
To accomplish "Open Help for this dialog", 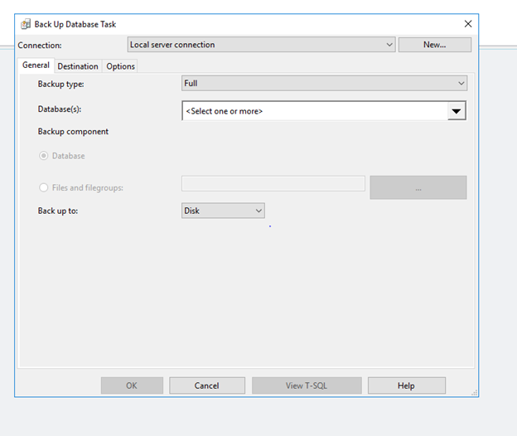I will [x=407, y=385].
